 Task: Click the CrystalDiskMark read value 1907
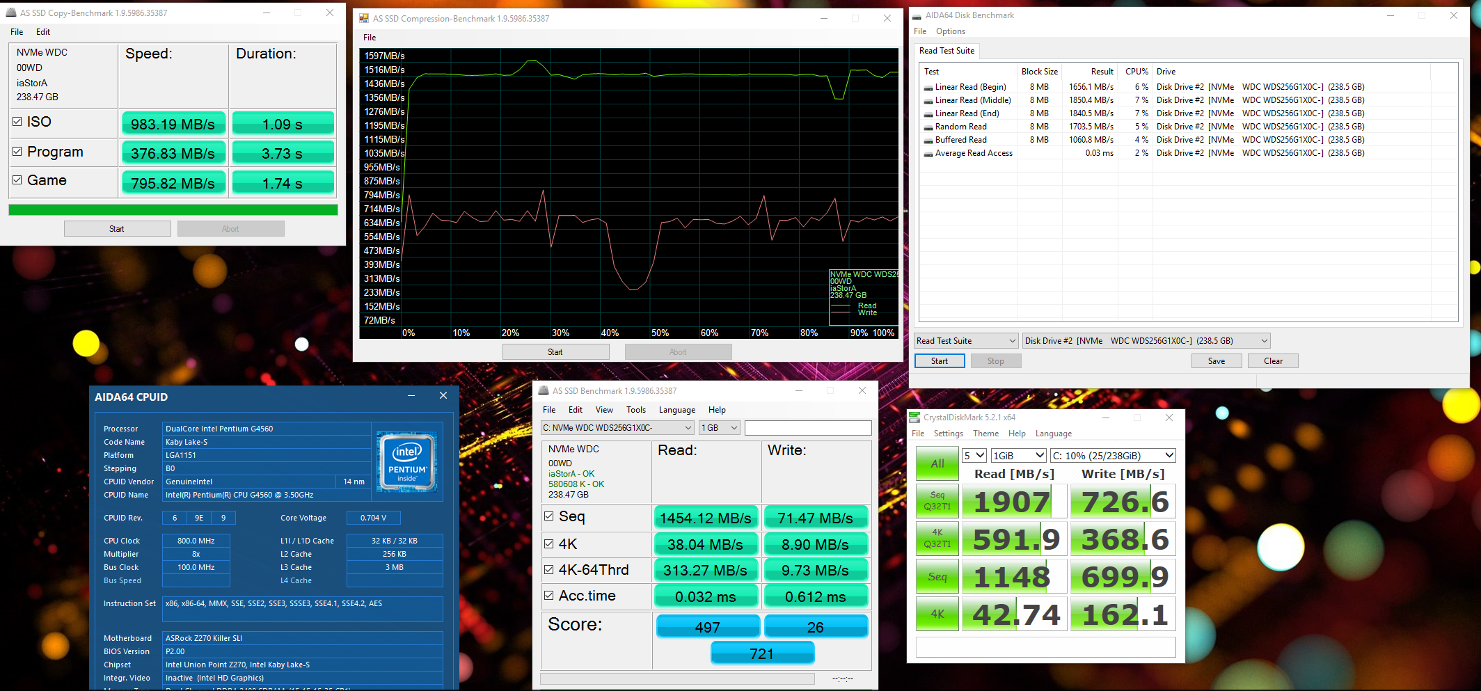1014,501
